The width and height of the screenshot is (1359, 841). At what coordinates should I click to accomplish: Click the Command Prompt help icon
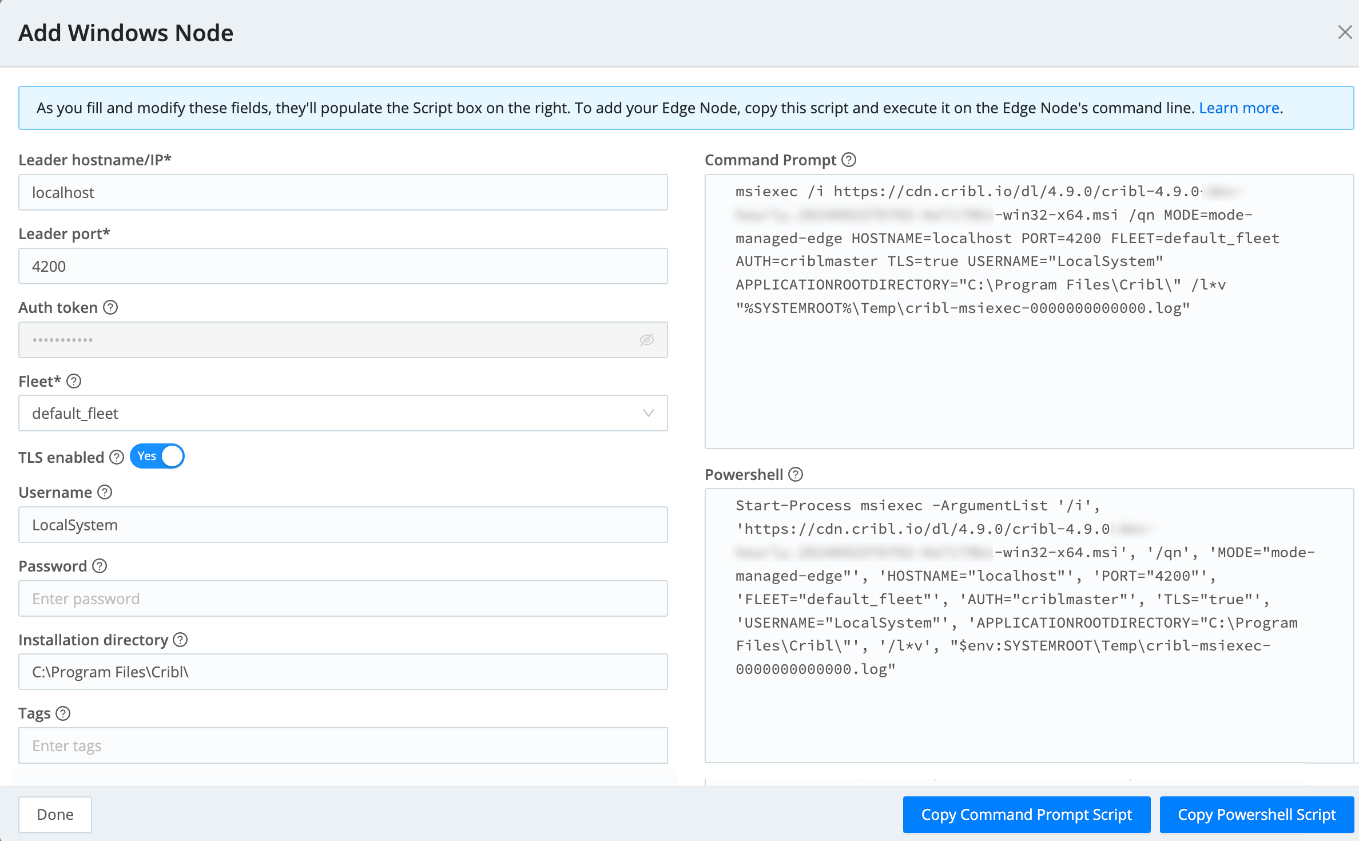(849, 160)
